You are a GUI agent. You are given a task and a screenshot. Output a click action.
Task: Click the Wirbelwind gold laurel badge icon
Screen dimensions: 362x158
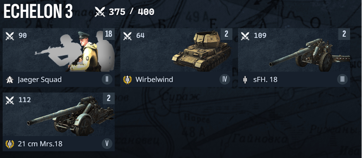tap(128, 80)
